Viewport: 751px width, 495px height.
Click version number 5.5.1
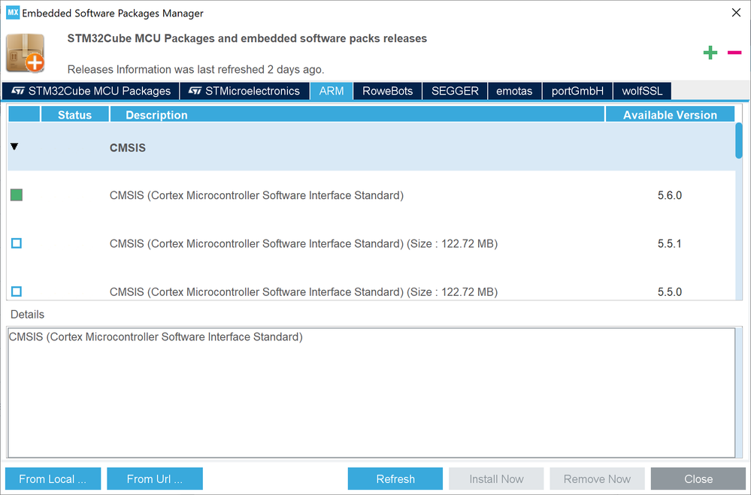(x=670, y=243)
